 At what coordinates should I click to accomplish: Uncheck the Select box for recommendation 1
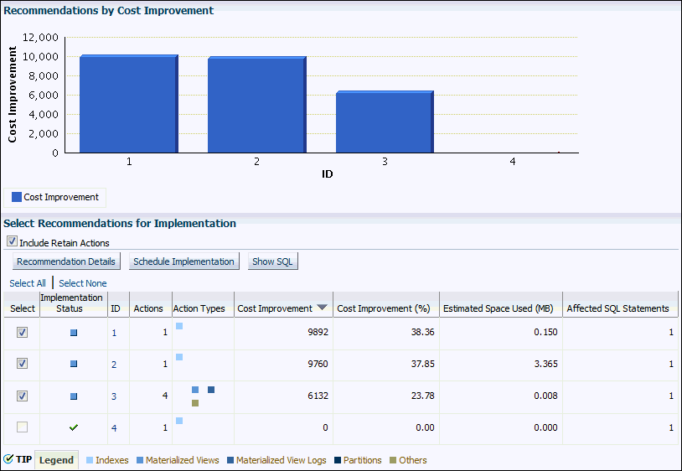click(x=23, y=332)
